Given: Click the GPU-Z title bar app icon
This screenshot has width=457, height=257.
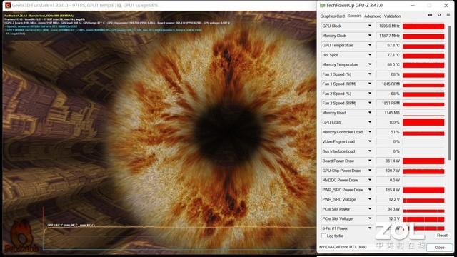Looking at the screenshot, I should (x=322, y=5).
